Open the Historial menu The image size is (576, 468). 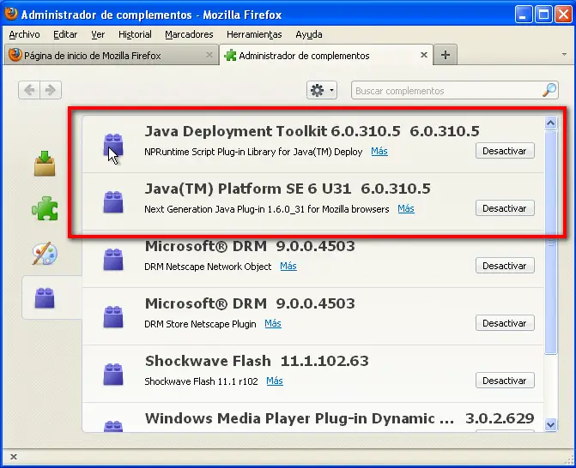click(x=135, y=34)
